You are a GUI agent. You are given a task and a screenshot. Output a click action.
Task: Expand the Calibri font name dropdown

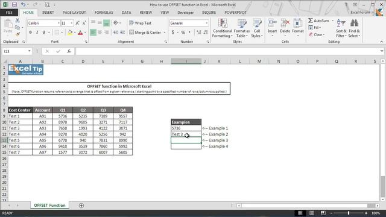[x=59, y=23]
